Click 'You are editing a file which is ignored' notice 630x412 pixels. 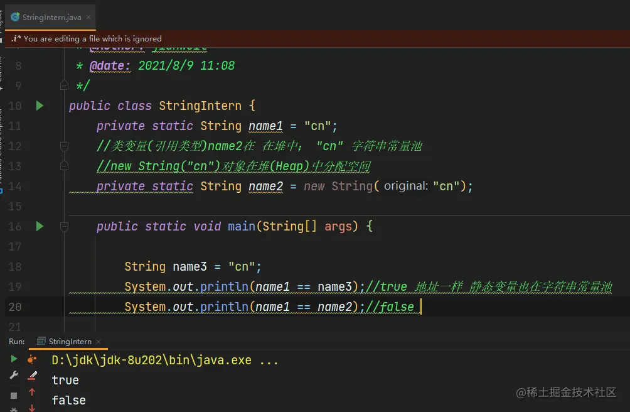92,38
